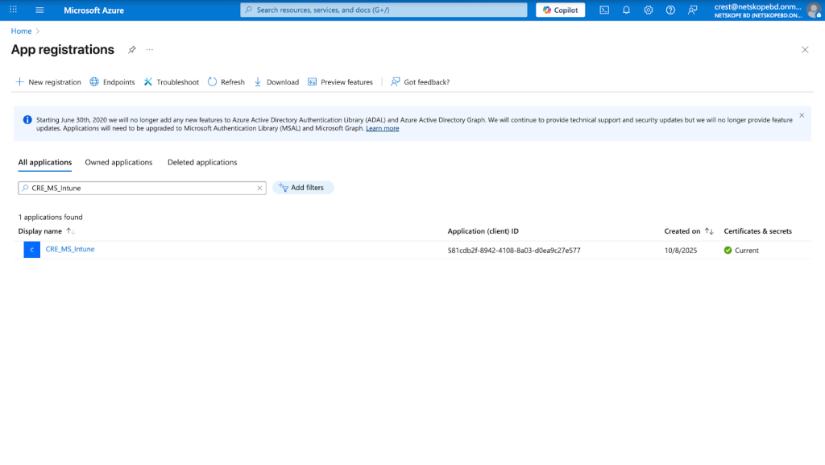Click the CRE_MS_Intune search filter box

142,188
